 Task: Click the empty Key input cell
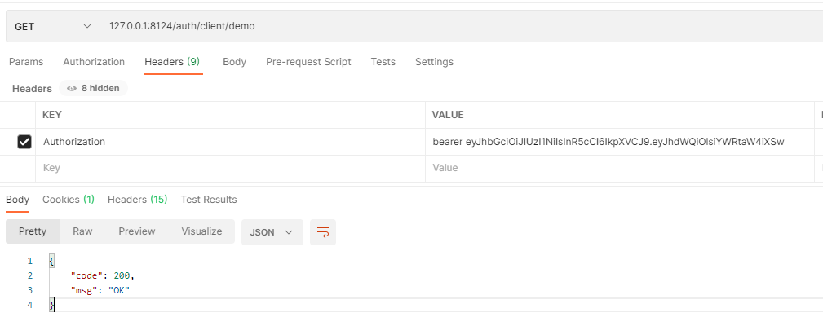(x=230, y=168)
